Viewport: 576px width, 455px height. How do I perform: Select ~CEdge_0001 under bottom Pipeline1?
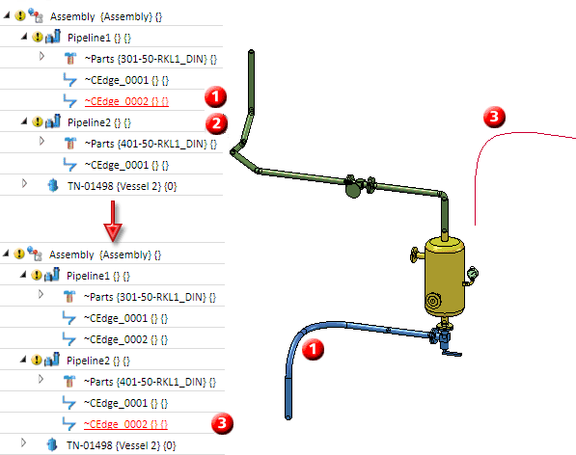click(x=125, y=318)
